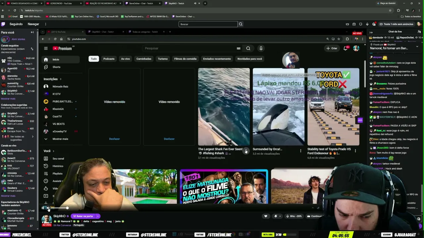The image size is (424, 238).
Task: Open the whispers speech bubble icon
Action: 361,24
